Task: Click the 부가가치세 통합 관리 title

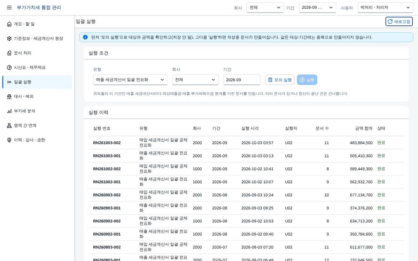Action: 39,7
